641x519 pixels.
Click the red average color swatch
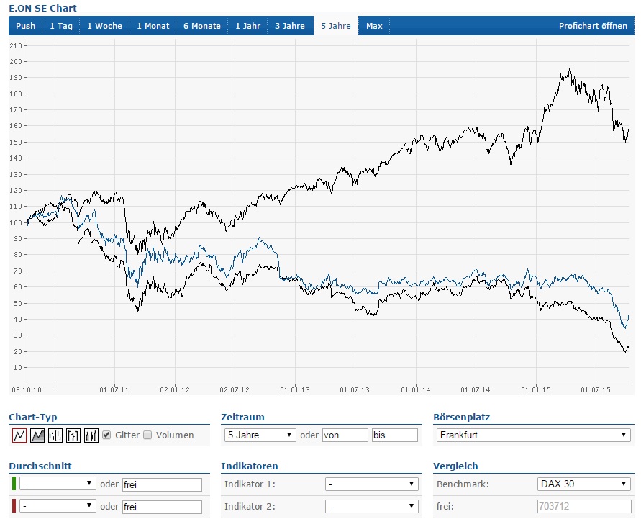tap(14, 506)
